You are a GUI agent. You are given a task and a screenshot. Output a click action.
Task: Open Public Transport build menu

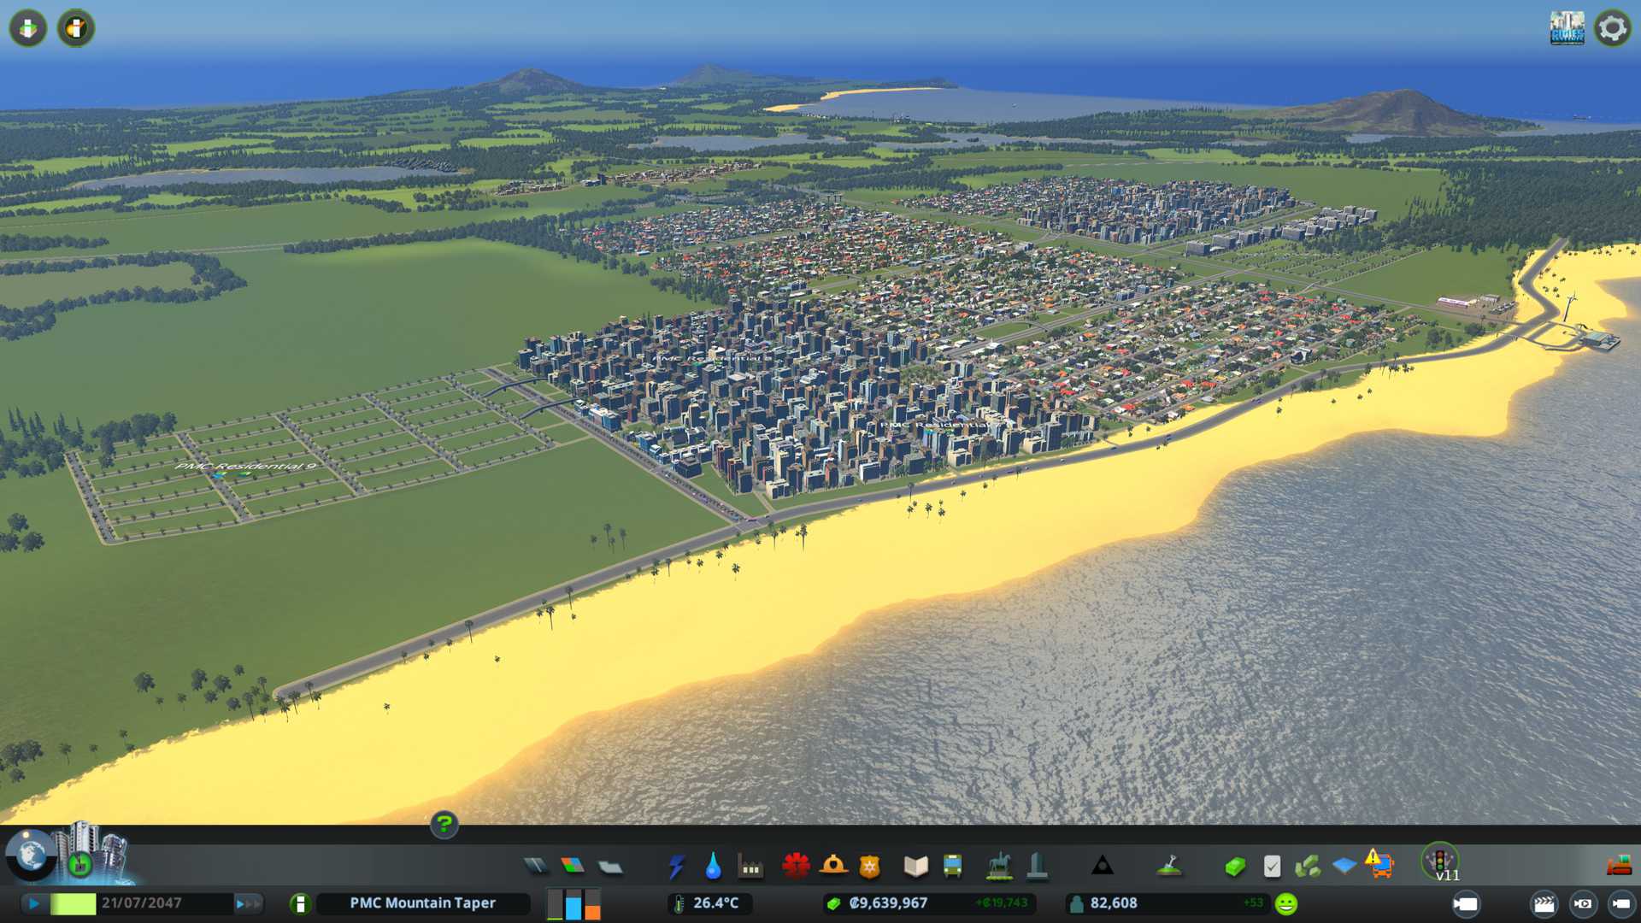tap(952, 867)
